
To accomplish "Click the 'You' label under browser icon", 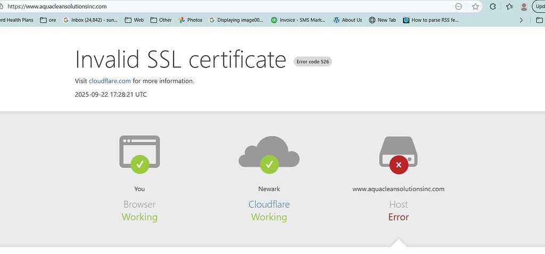I will 139,189.
